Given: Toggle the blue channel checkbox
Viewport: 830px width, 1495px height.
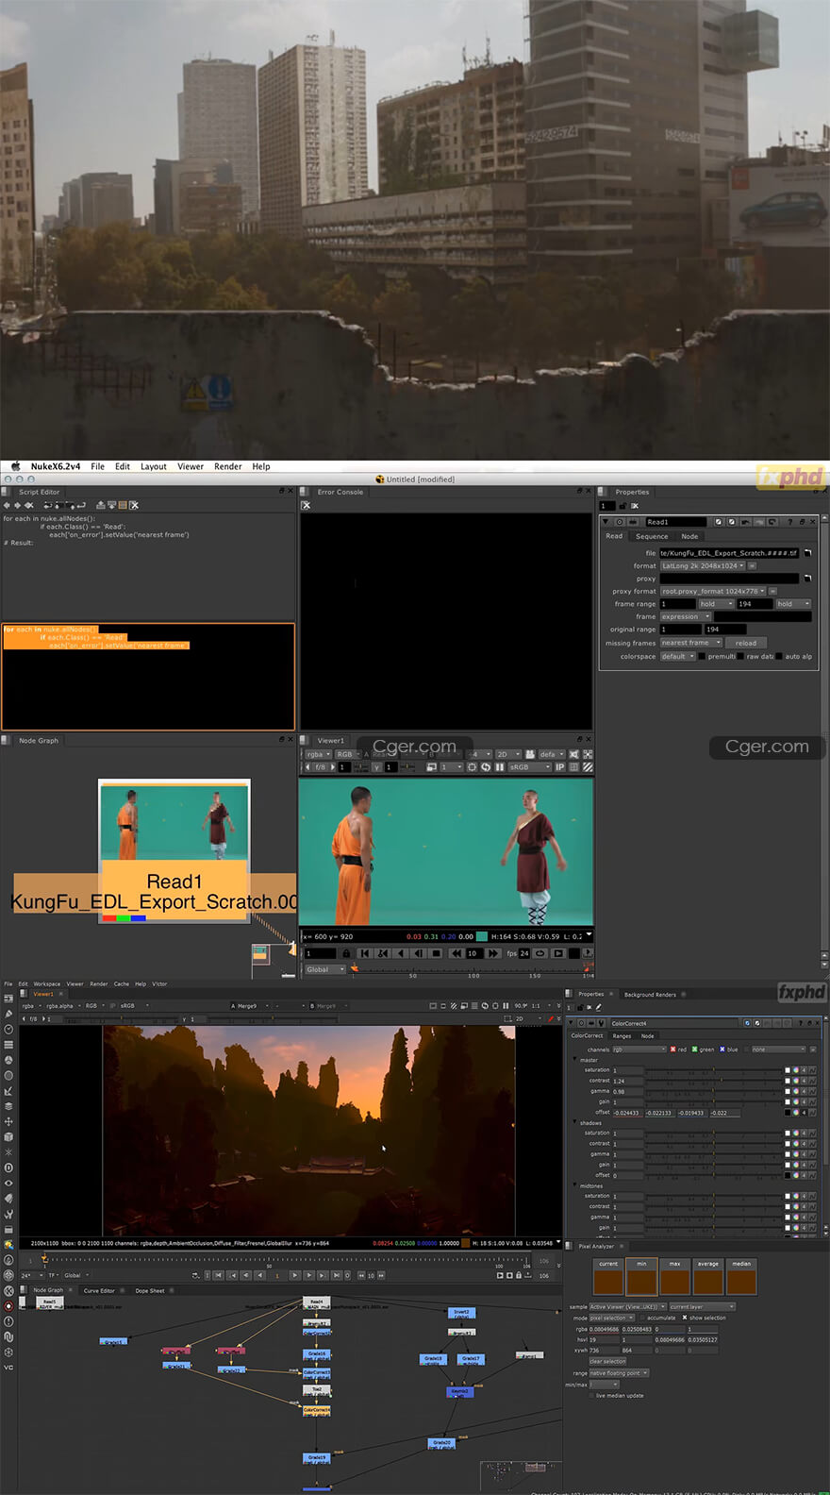Looking at the screenshot, I should [722, 1050].
